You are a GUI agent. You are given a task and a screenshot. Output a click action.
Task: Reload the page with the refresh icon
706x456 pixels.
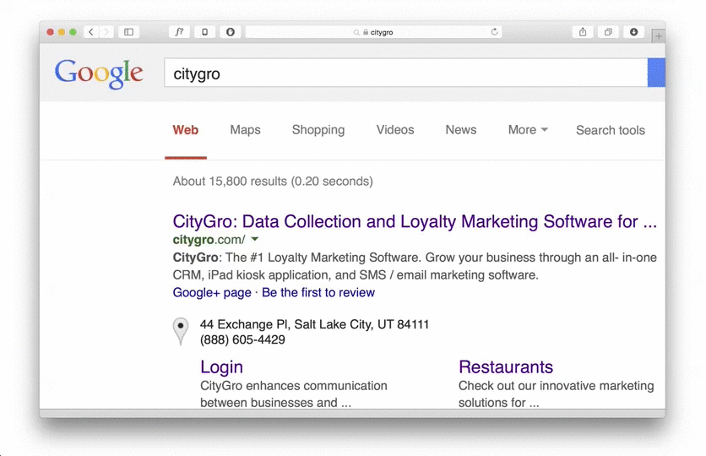[x=494, y=32]
